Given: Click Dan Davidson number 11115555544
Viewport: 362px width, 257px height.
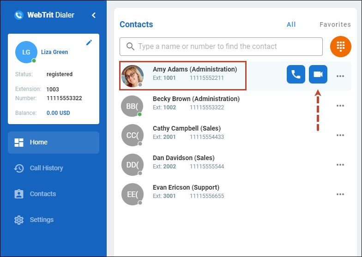Looking at the screenshot, I should [x=207, y=166].
